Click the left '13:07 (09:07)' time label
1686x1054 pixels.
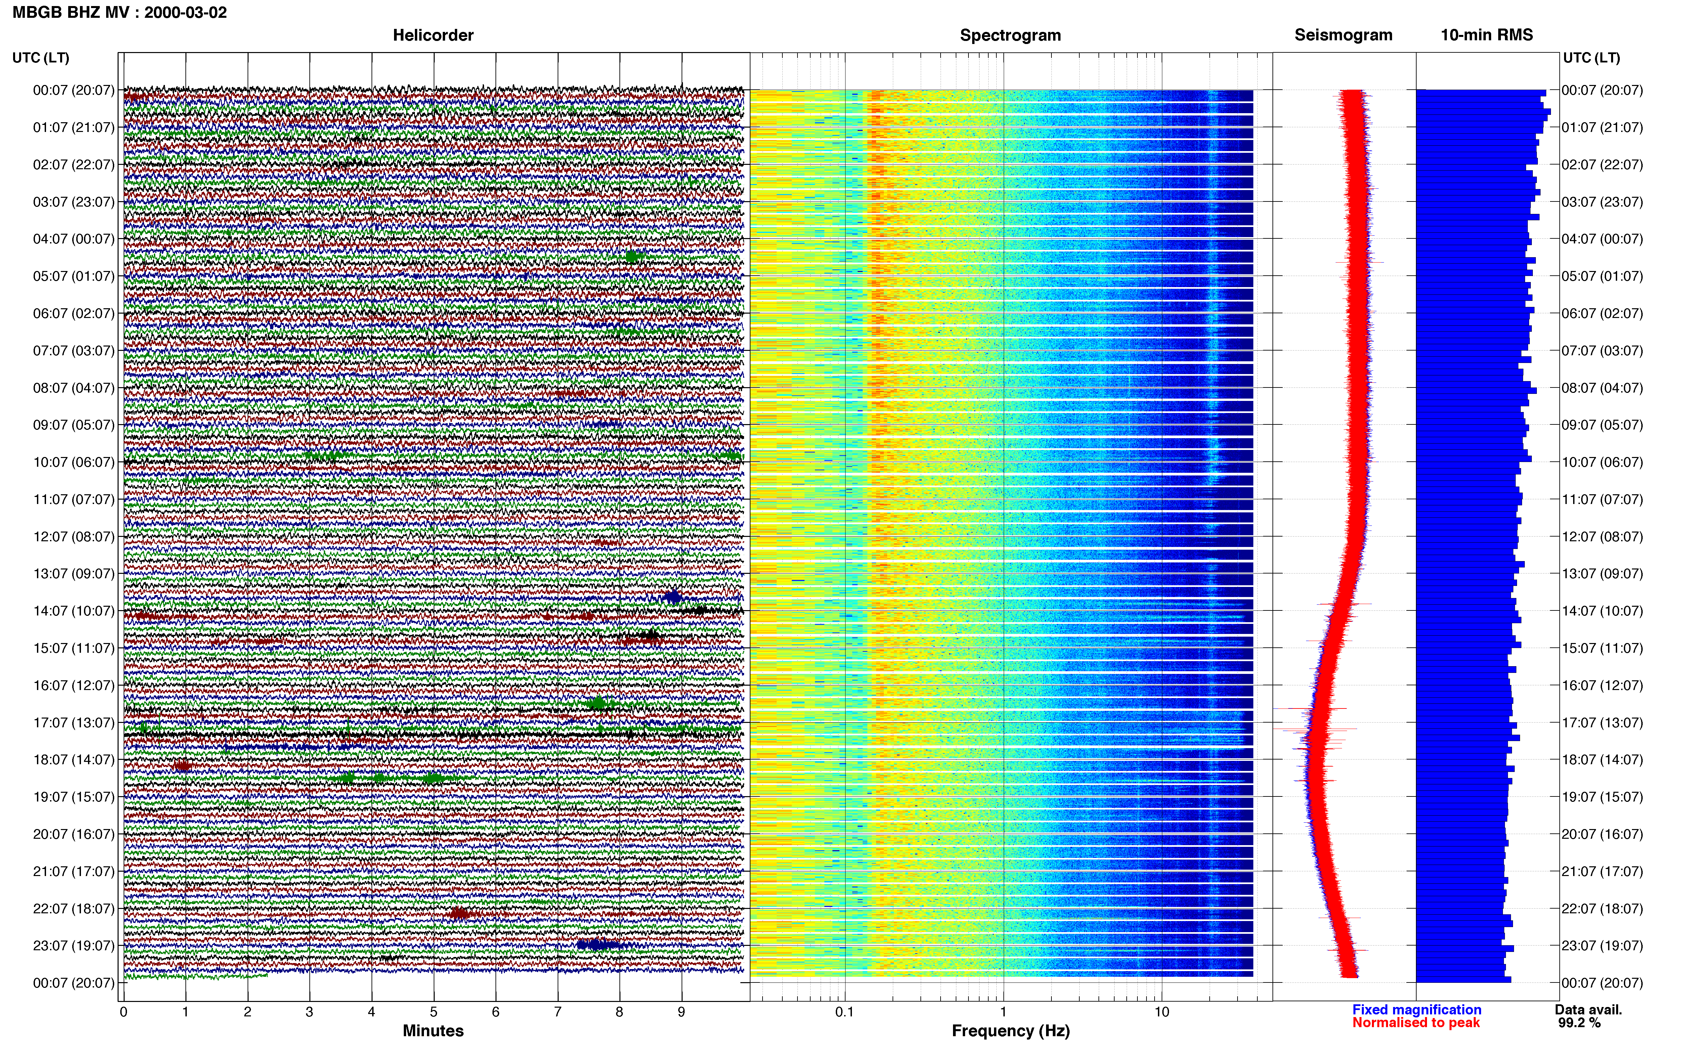74,574
